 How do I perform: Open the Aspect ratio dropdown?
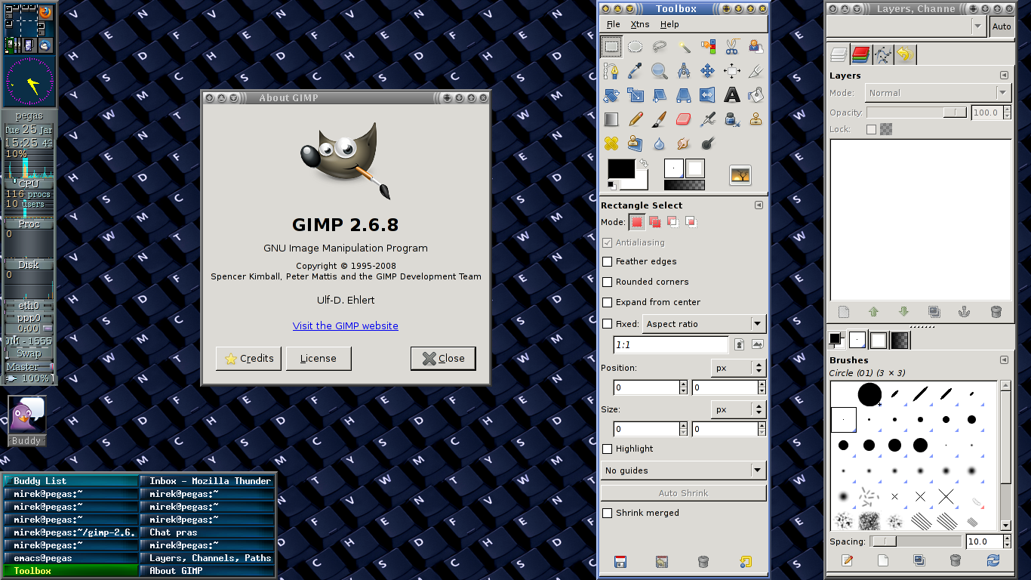704,324
